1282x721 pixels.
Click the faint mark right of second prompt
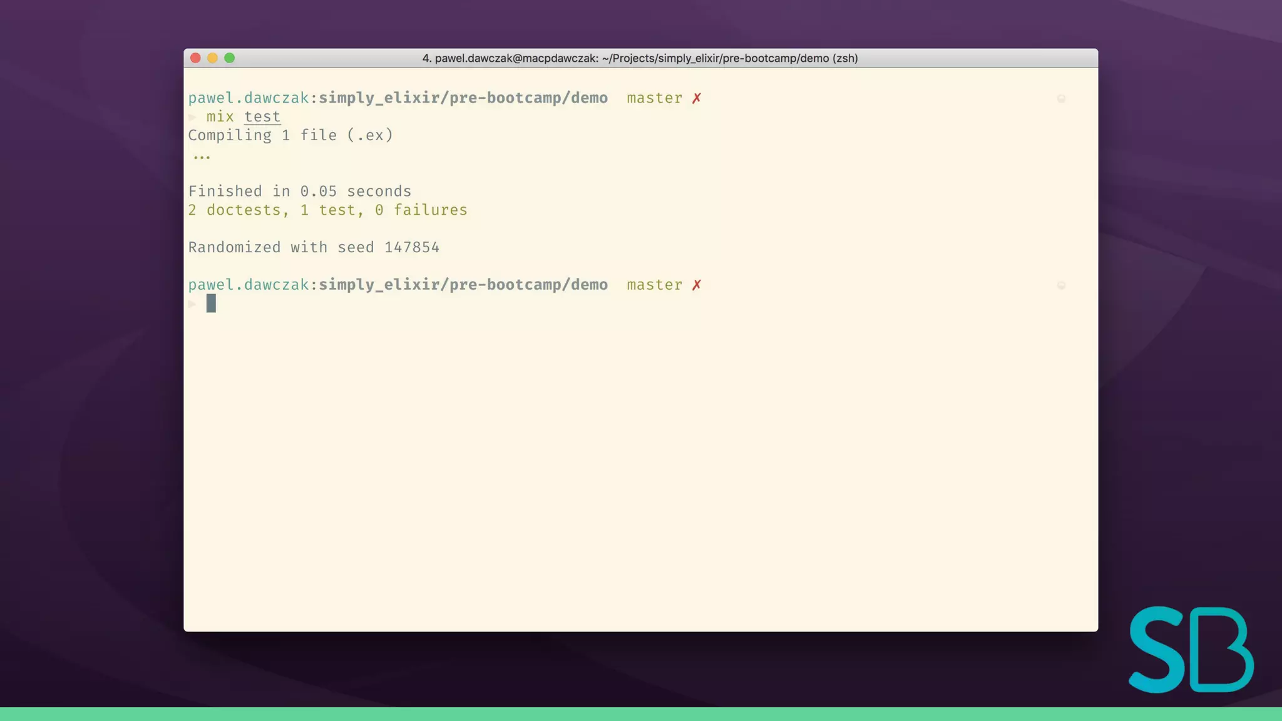[1061, 285]
